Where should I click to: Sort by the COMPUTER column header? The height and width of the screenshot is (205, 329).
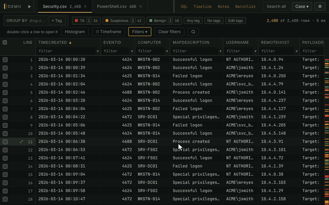[149, 42]
